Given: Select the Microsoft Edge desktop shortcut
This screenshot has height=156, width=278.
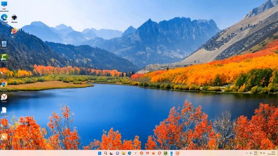Looking at the screenshot, I should 4,17.
